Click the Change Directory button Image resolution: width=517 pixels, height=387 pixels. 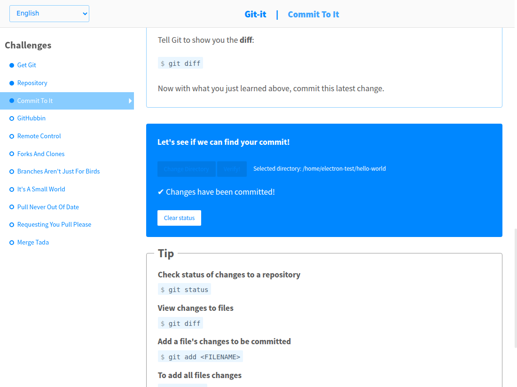186,169
